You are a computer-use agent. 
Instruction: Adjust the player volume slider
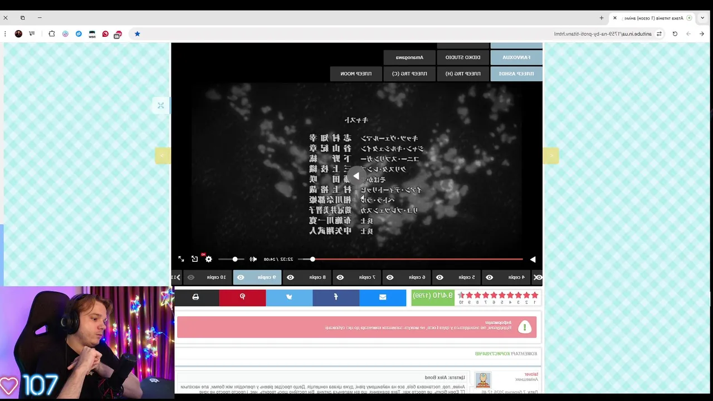(x=231, y=260)
